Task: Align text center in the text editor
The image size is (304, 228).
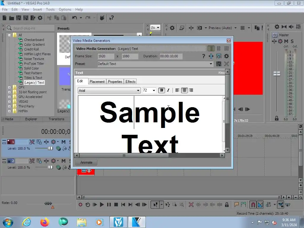Action: 184,90
